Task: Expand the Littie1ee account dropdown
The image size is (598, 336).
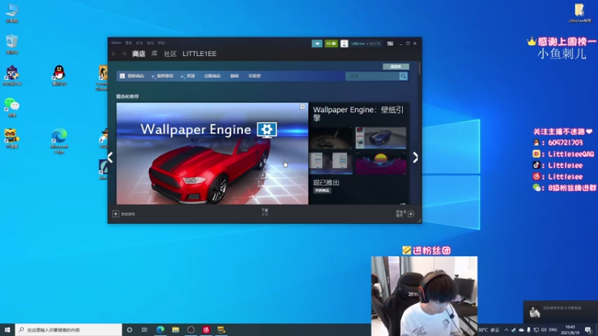Action: [x=366, y=43]
